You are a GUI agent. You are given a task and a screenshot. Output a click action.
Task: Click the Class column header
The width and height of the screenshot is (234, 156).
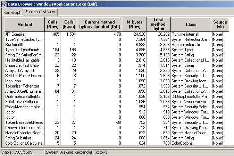[191, 25]
